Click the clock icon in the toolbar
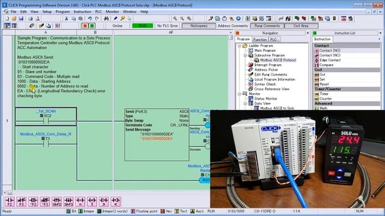Screen dimensions: 385x216 [224, 19]
